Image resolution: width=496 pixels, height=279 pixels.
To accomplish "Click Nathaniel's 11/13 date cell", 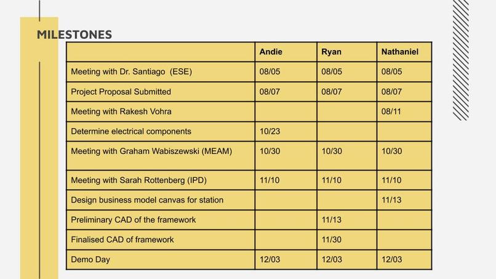I will pyautogui.click(x=404, y=200).
